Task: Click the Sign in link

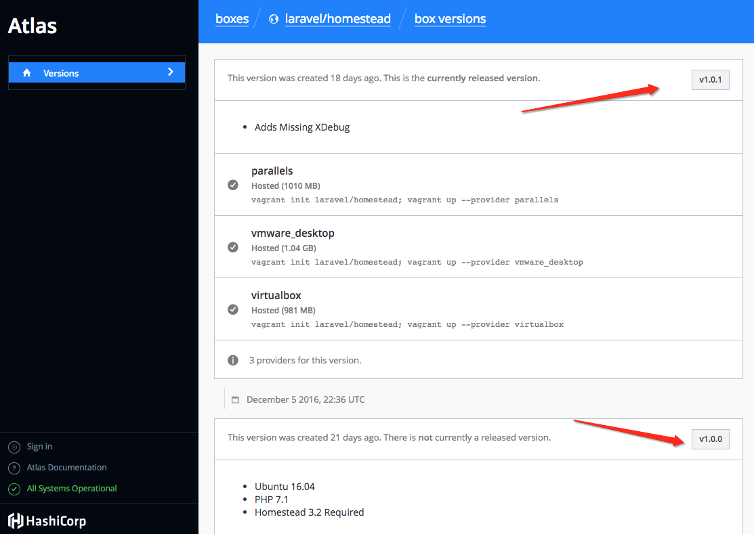Action: click(x=39, y=447)
